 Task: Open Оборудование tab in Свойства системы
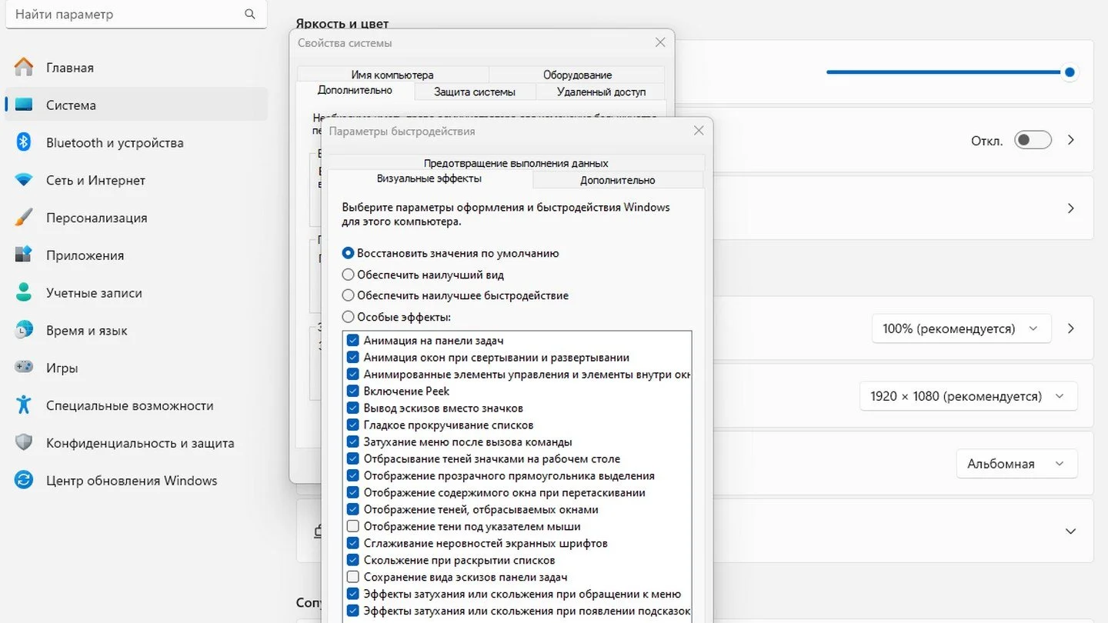(577, 75)
